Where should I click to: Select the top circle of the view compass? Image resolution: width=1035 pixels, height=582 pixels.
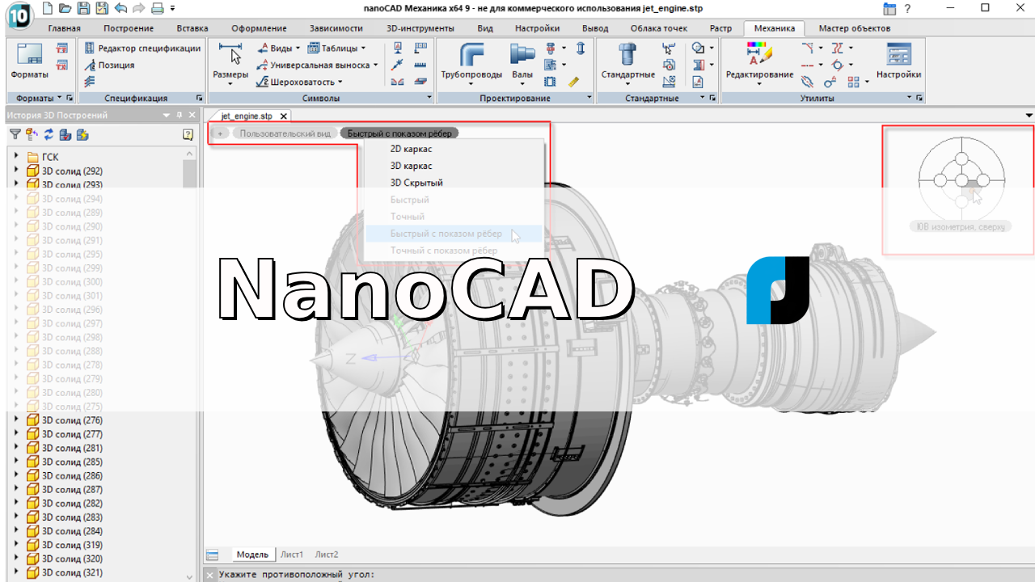pyautogui.click(x=961, y=158)
